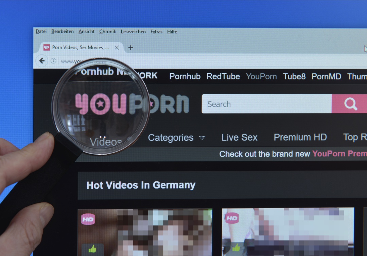Open the Chronik menu
The image size is (367, 256).
point(108,32)
